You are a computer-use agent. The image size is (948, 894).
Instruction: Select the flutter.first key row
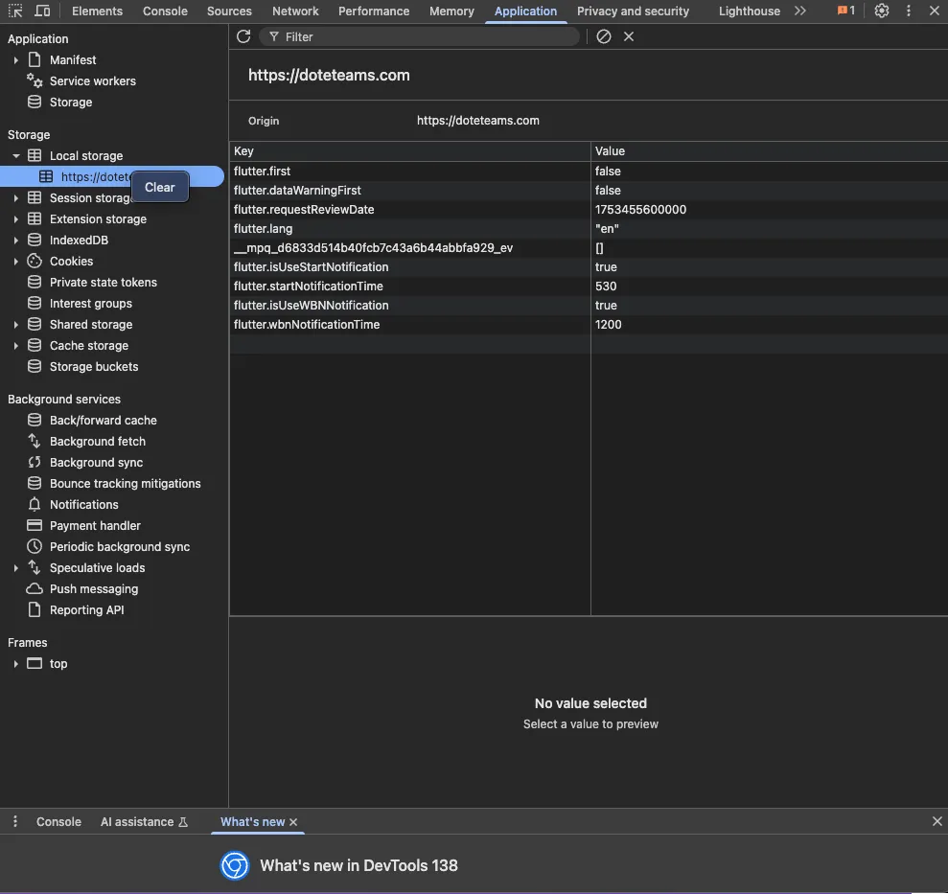[x=262, y=172]
